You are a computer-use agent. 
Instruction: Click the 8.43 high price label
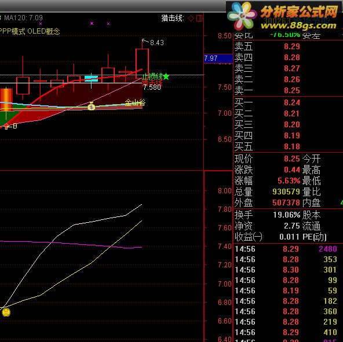(157, 43)
